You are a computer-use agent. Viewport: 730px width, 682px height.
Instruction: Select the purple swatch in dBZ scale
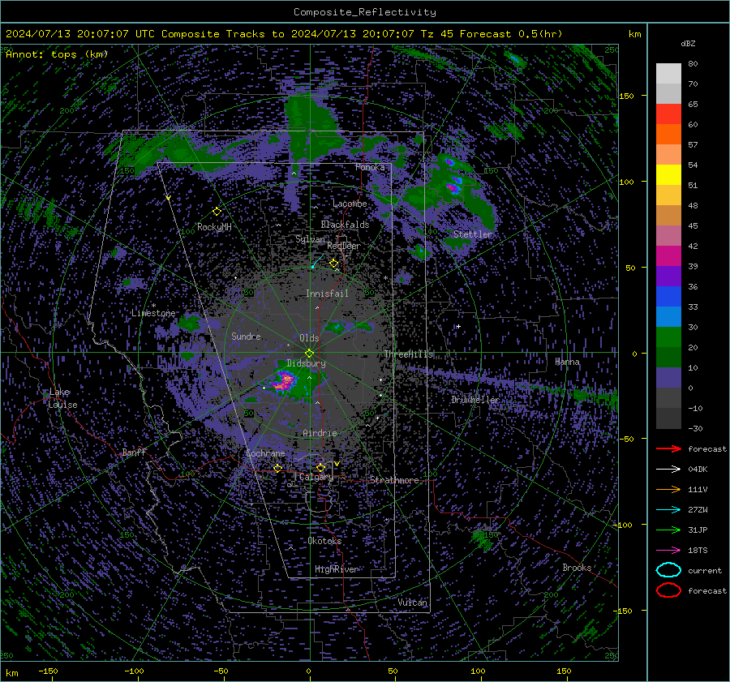click(x=668, y=277)
